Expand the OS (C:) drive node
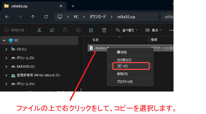The width and height of the screenshot is (206, 114). click(6, 49)
